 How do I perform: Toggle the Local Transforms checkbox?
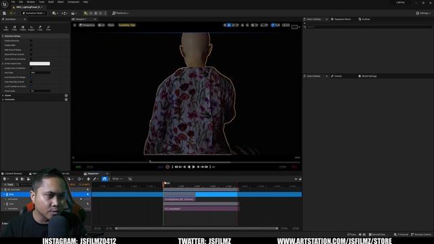click(x=31, y=86)
